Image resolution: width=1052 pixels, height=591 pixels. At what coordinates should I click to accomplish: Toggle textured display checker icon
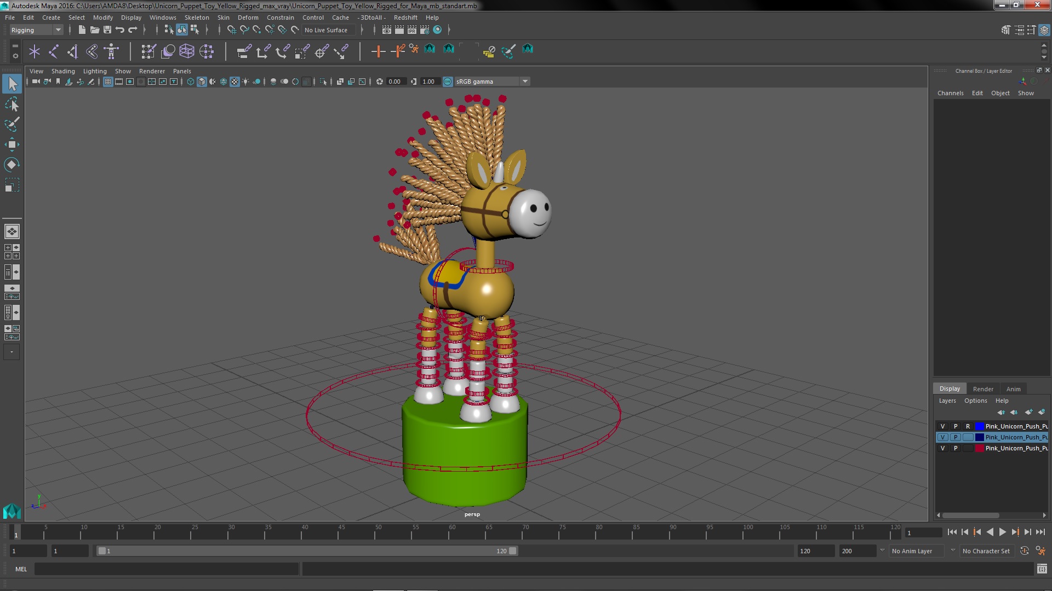235,82
